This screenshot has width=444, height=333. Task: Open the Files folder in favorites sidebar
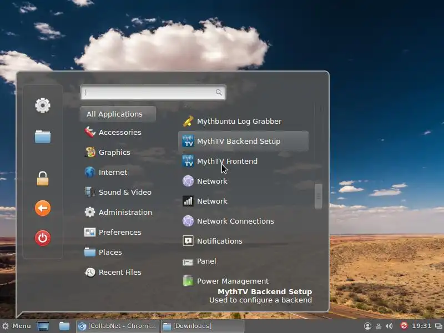[x=43, y=137]
